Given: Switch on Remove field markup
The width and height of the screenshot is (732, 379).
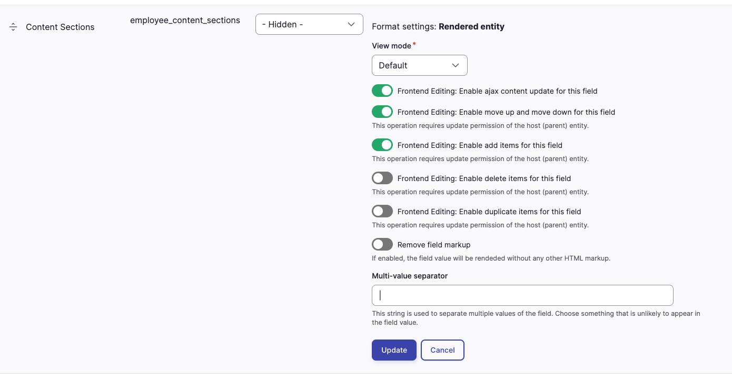Looking at the screenshot, I should (382, 244).
